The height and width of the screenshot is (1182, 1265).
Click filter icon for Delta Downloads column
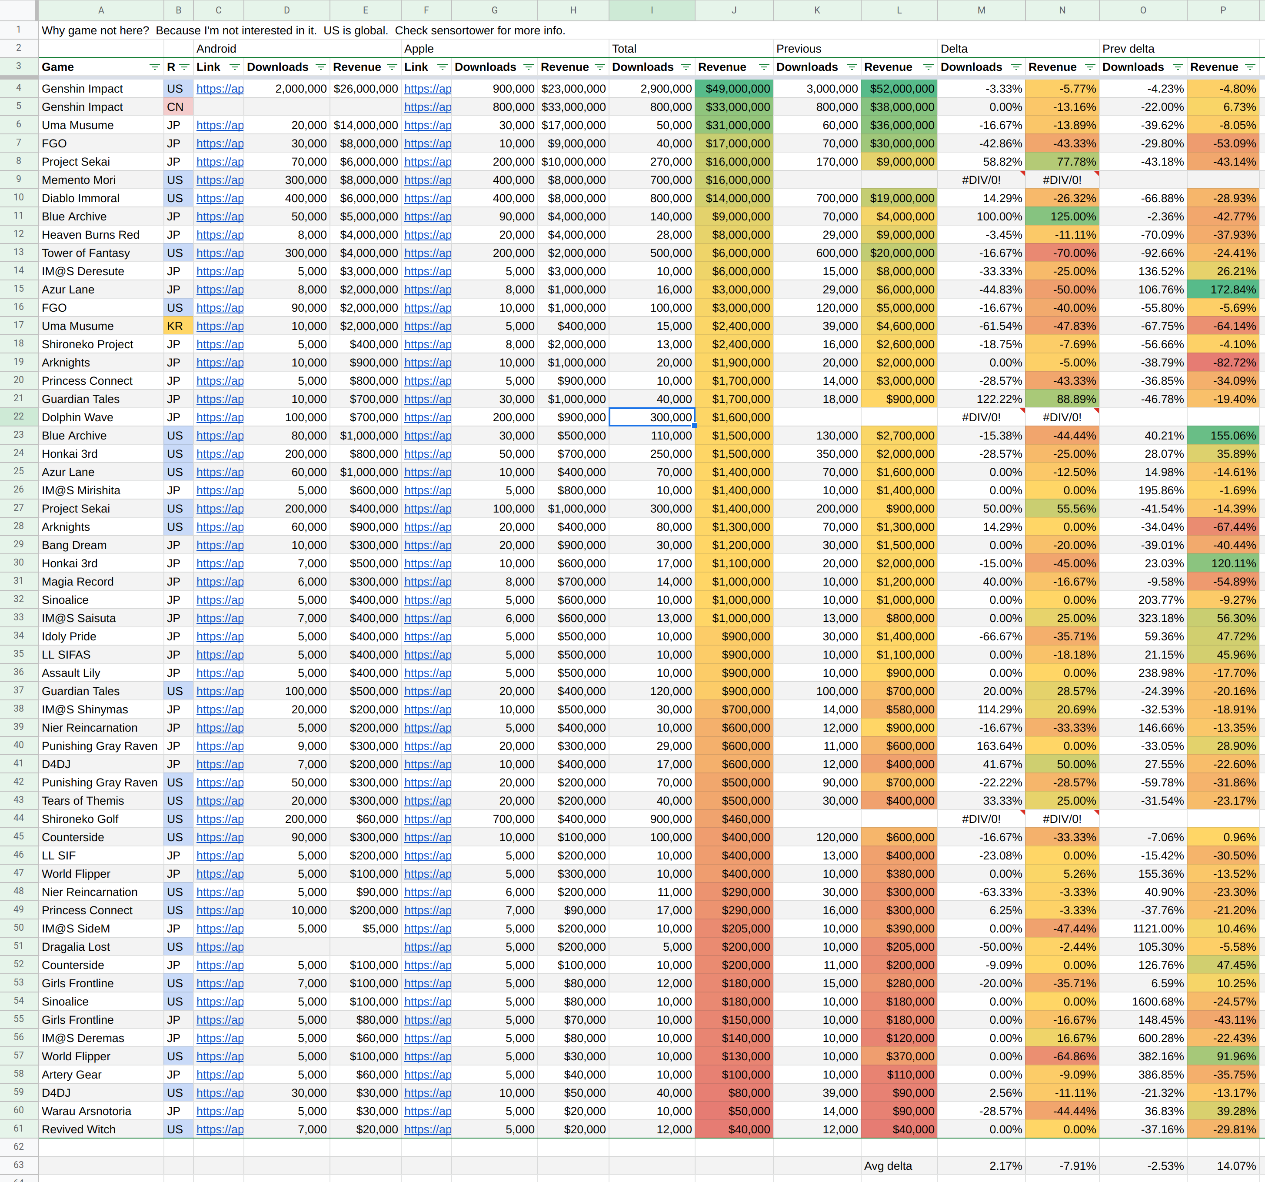pyautogui.click(x=1015, y=67)
